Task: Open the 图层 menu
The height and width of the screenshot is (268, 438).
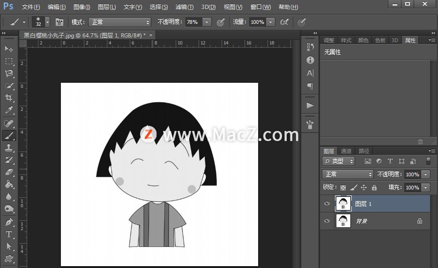Action: (x=107, y=7)
